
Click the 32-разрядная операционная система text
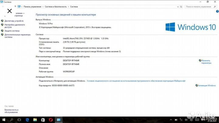[x=86, y=48]
